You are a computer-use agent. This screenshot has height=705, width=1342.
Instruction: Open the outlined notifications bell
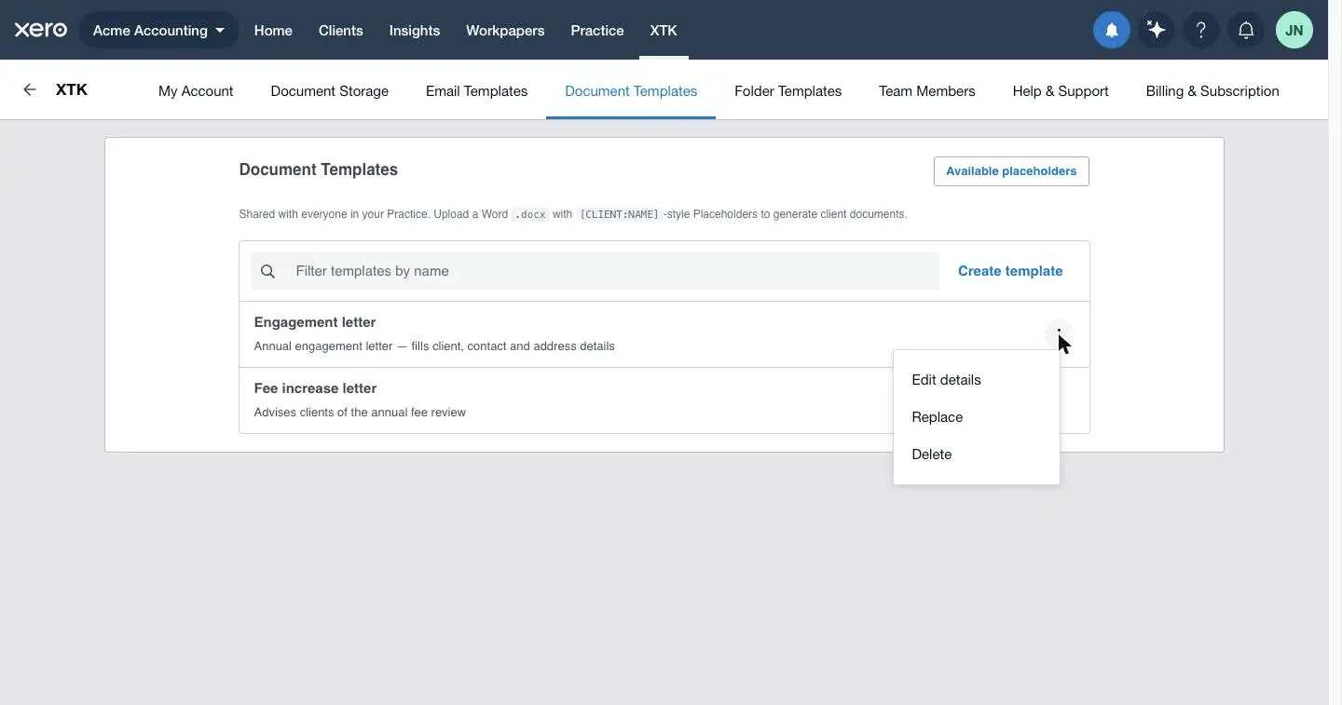tap(1246, 31)
